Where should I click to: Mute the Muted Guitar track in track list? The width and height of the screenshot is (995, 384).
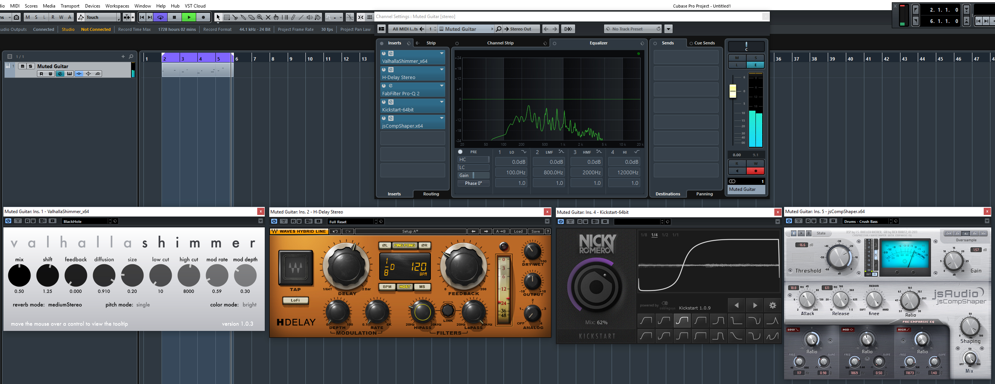[x=23, y=66]
